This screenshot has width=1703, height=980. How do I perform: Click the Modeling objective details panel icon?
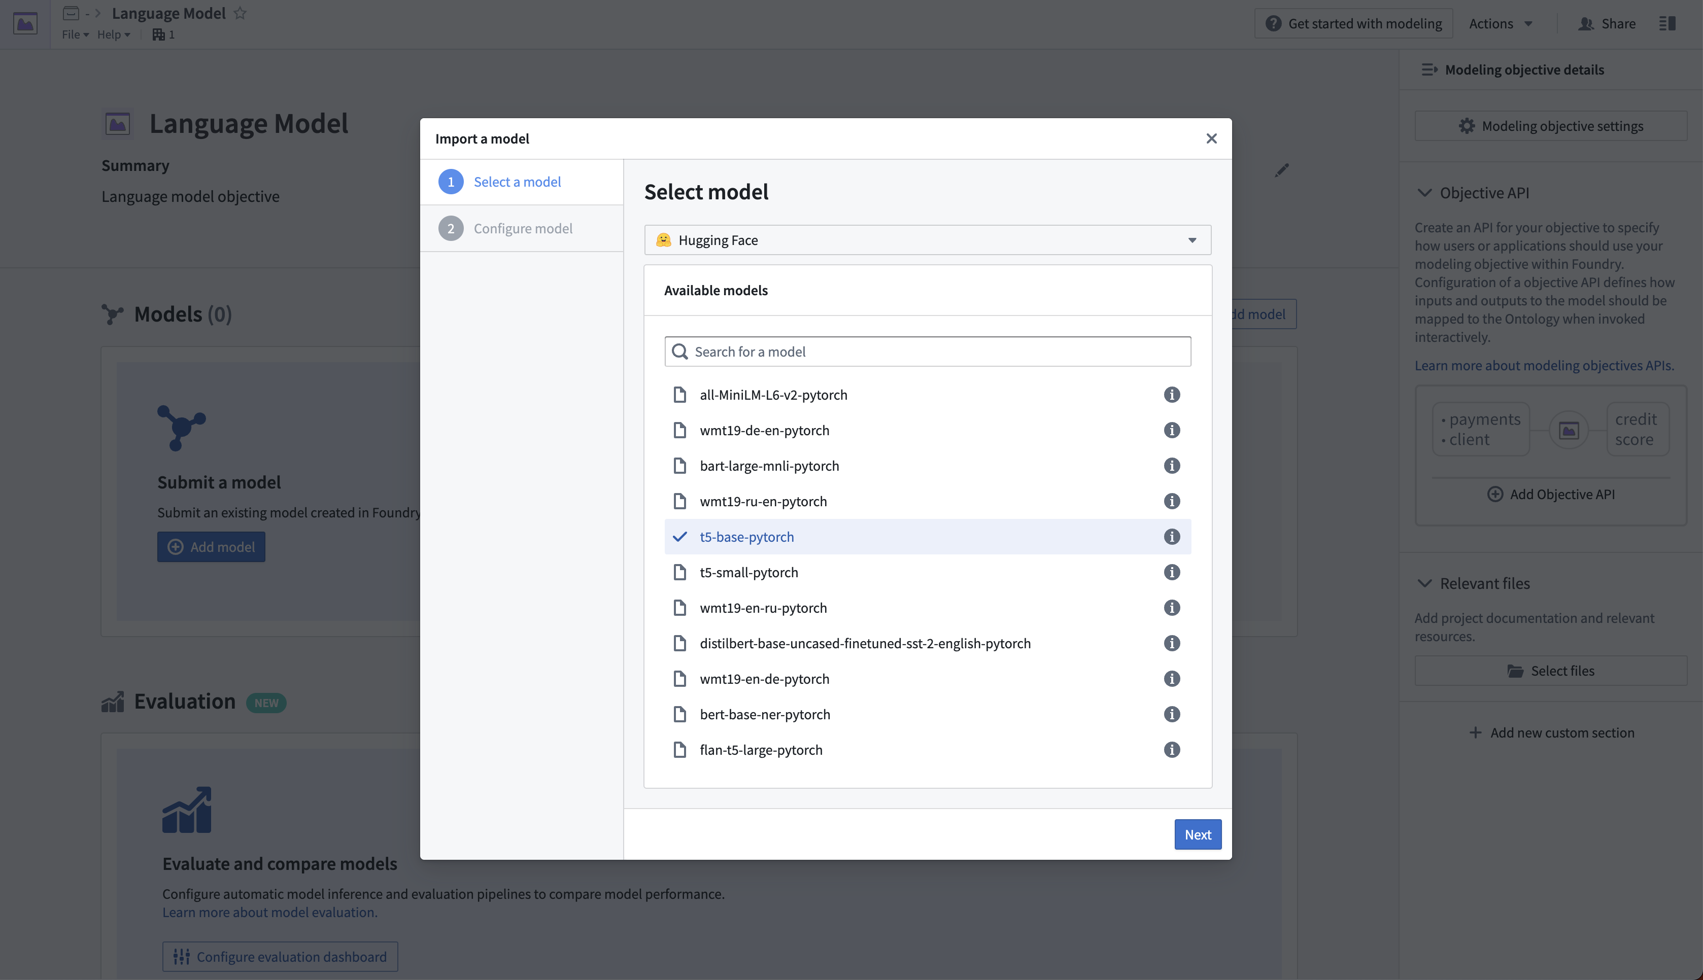pos(1429,70)
